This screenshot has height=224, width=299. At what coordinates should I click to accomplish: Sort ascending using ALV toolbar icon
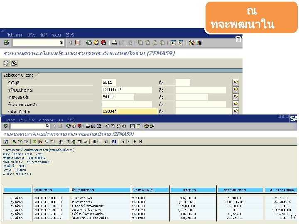point(14,141)
